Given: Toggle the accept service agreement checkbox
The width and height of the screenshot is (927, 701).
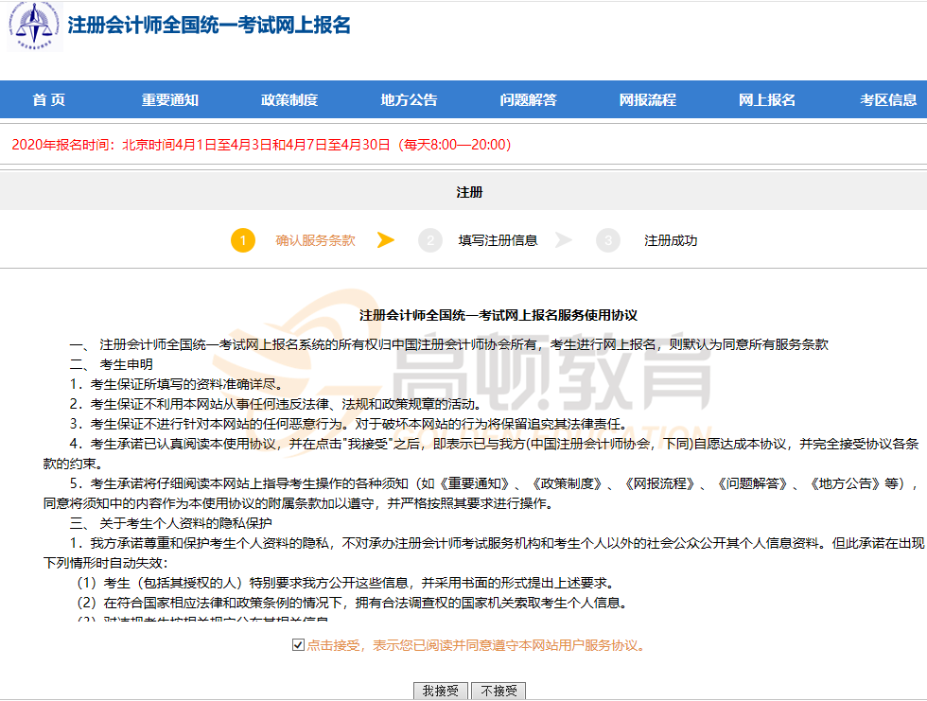Looking at the screenshot, I should pyautogui.click(x=299, y=645).
